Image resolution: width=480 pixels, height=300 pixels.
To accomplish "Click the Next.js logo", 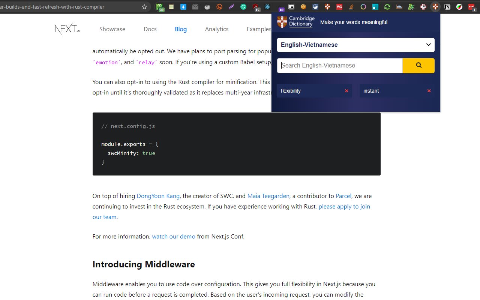I will click(x=67, y=29).
